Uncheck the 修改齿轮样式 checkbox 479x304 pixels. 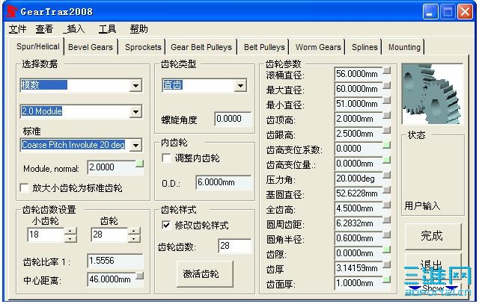(166, 225)
